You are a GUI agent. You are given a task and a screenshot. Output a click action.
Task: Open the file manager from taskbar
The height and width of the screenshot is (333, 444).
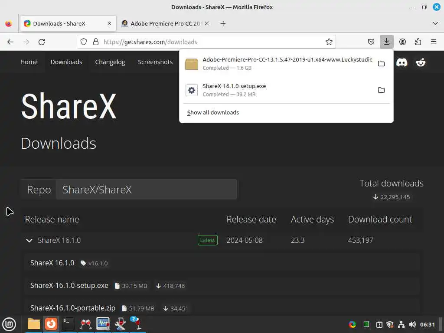34,324
